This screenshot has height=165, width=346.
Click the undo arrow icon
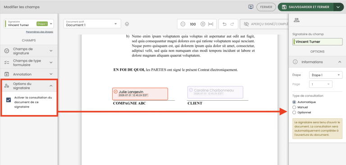[x=224, y=24]
